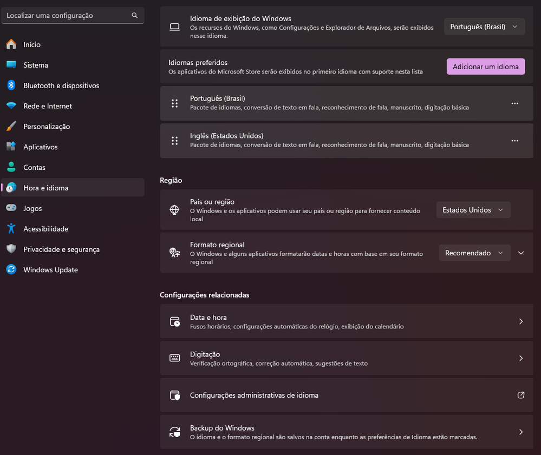Click the laptop icon beside Idioma de exibição

(174, 27)
